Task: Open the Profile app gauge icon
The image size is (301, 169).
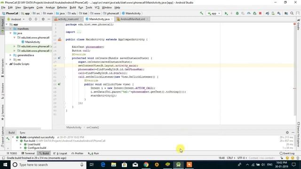Action: click(x=249, y=13)
